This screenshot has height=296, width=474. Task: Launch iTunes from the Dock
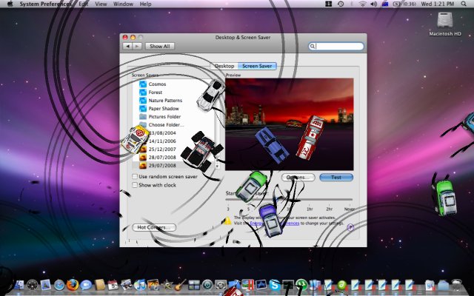pos(140,284)
